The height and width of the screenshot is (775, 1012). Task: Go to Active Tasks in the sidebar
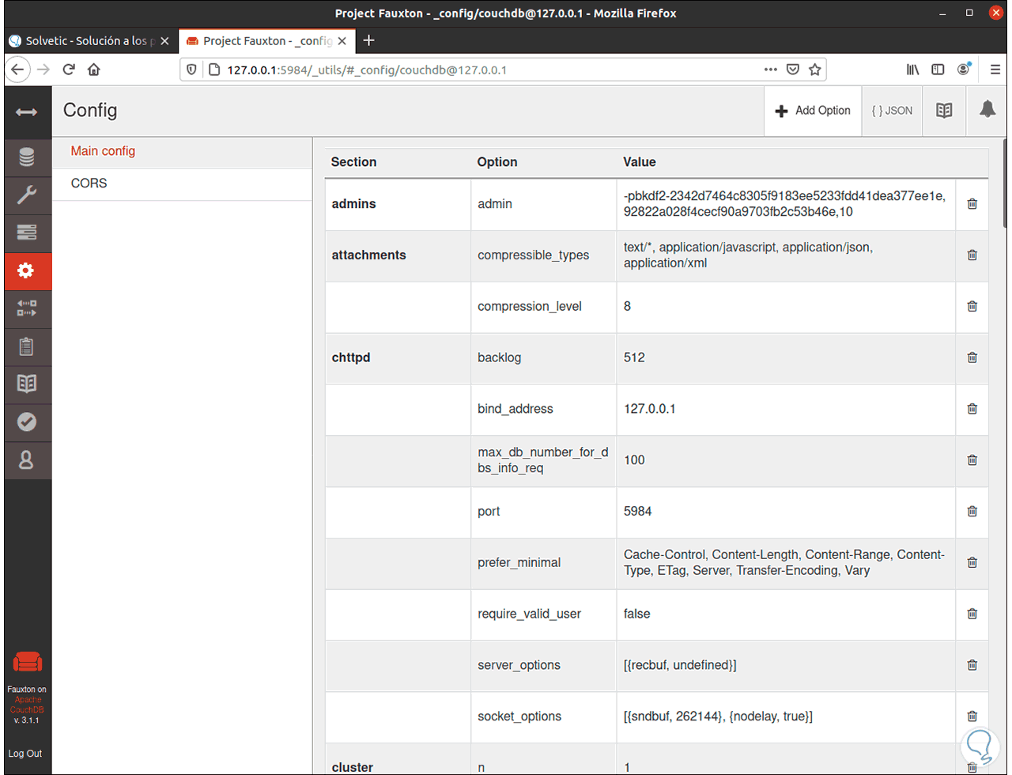tap(27, 232)
